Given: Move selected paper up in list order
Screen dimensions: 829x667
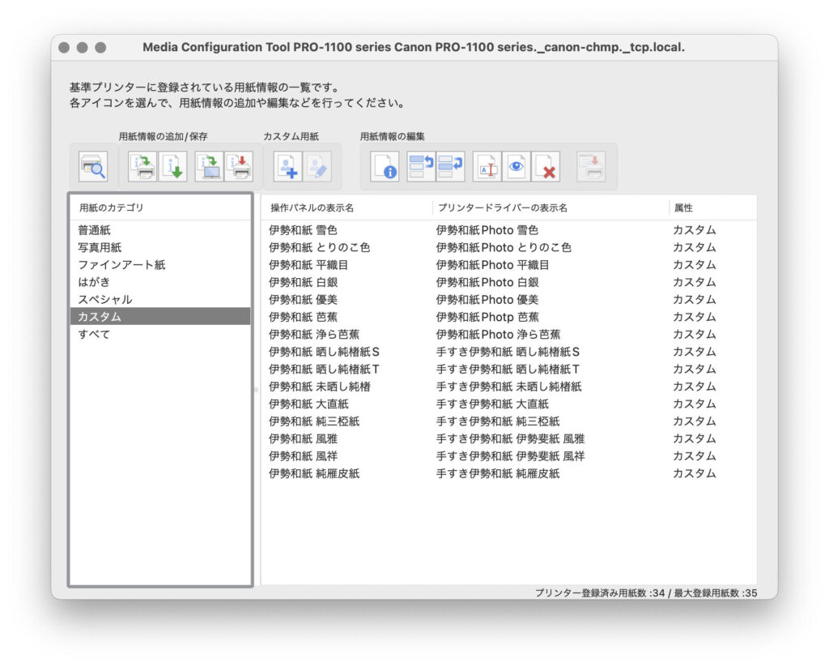Looking at the screenshot, I should [x=421, y=166].
